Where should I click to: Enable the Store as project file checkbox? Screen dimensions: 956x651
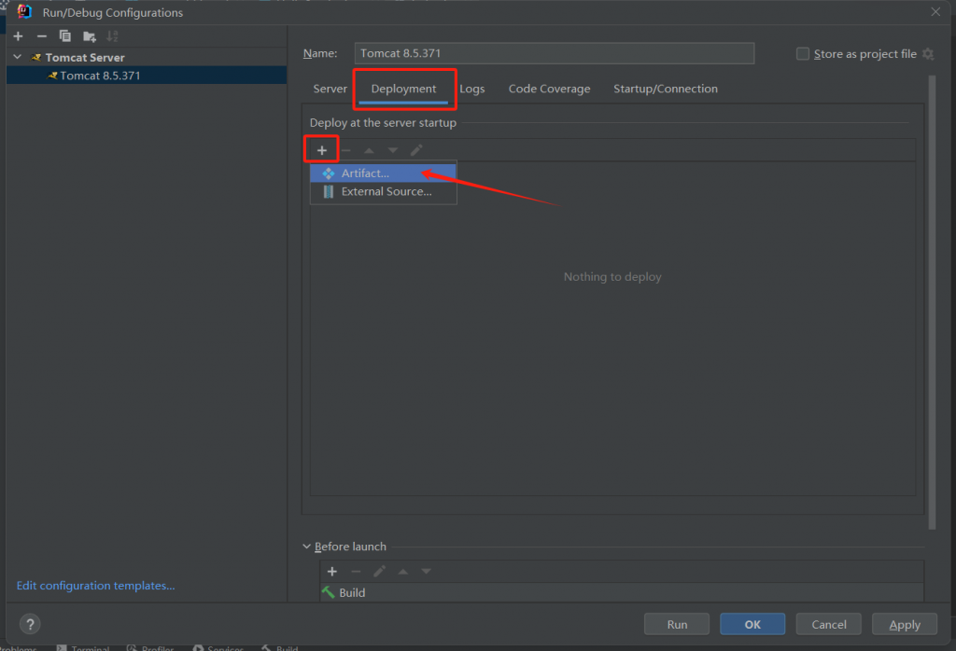tap(803, 54)
